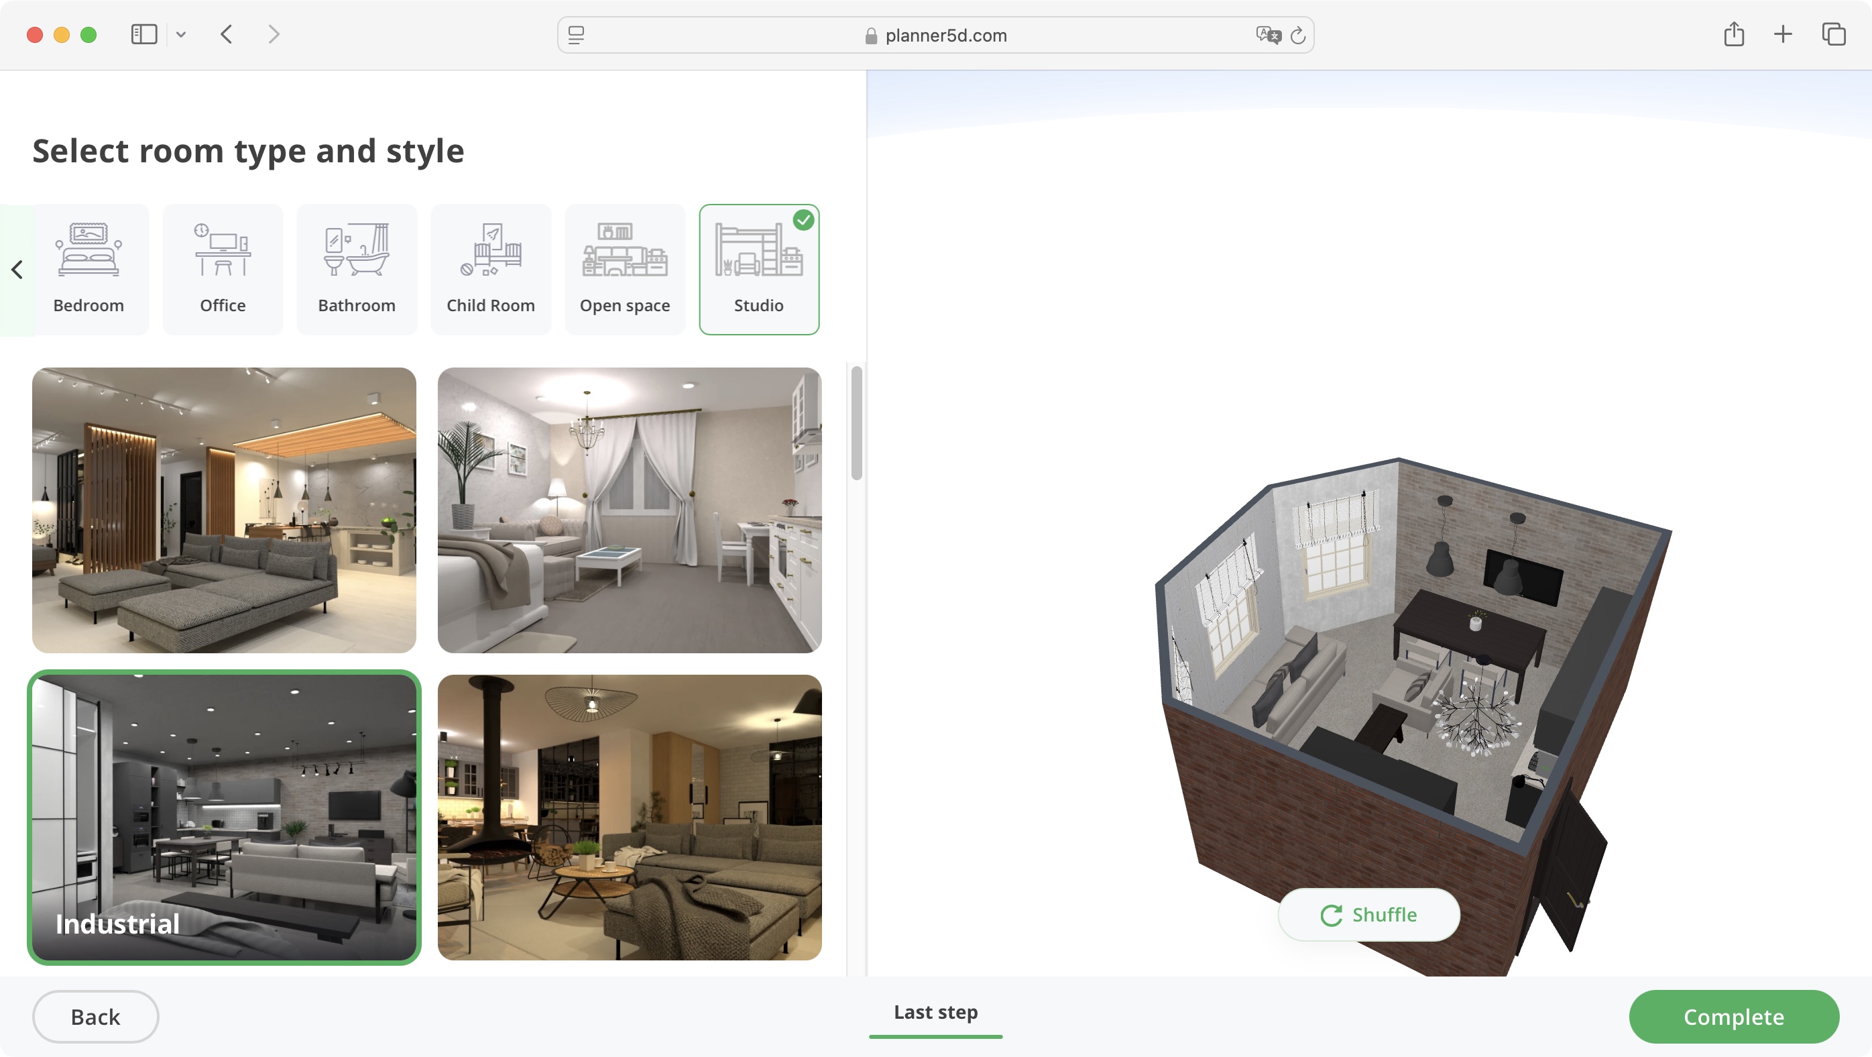Screen dimensions: 1872x1057
Task: Choose the suspended fireplace loft style thumbnail
Action: coord(630,817)
